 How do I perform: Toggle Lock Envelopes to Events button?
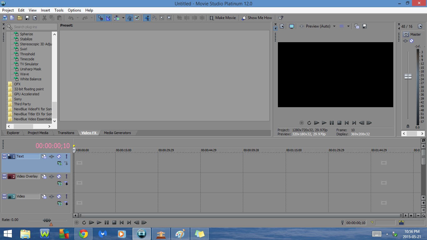[130, 18]
